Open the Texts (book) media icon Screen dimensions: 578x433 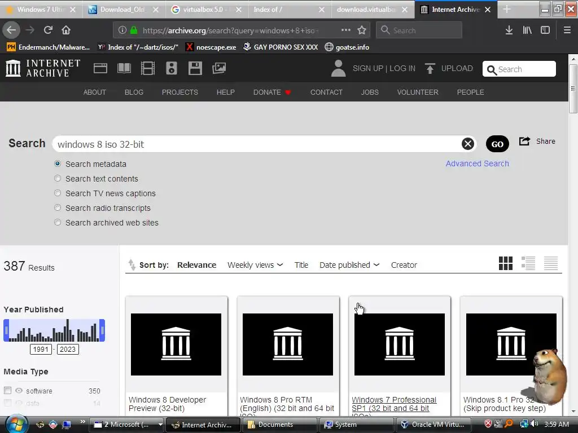(x=124, y=68)
